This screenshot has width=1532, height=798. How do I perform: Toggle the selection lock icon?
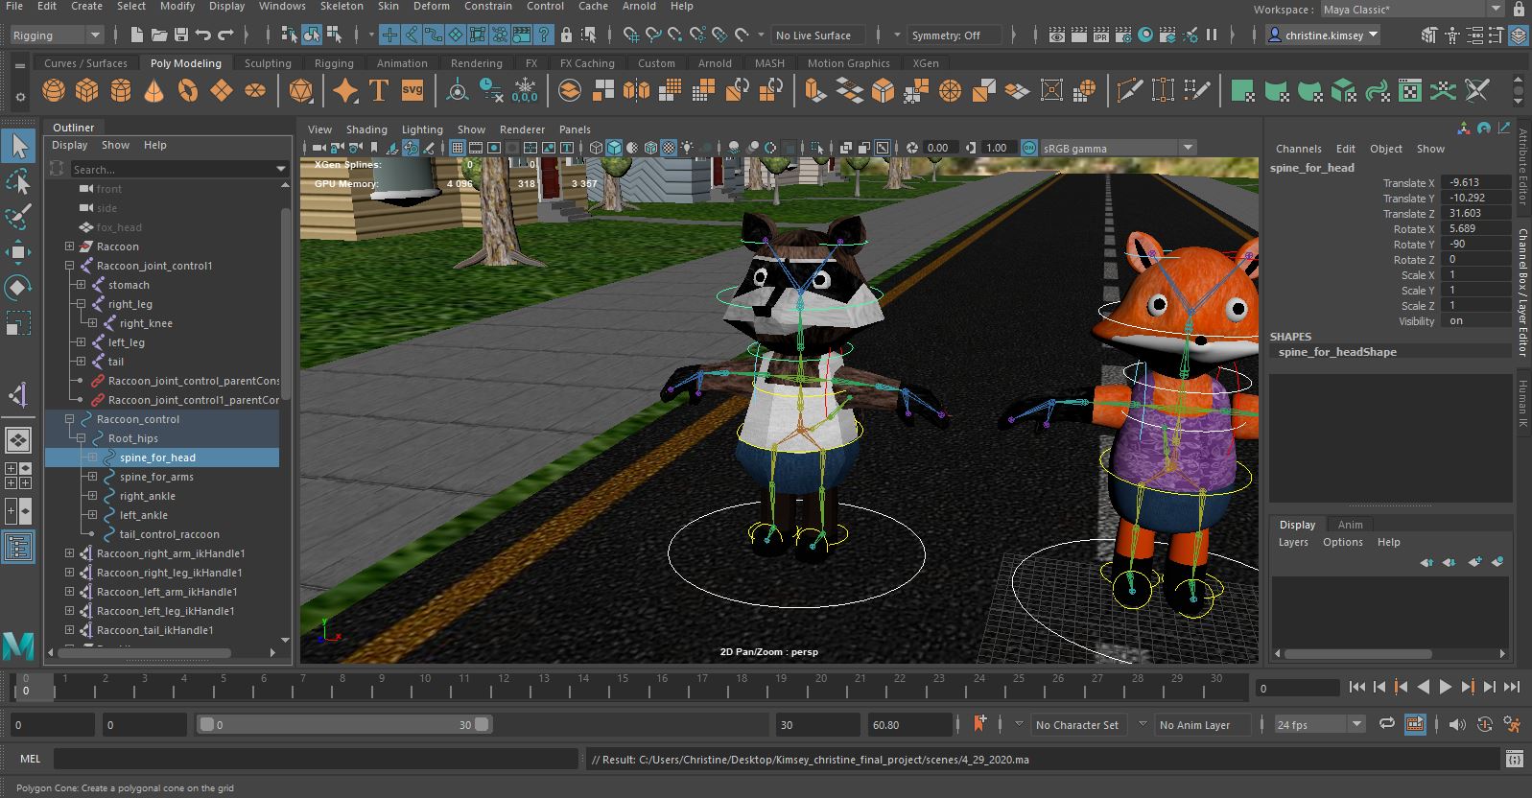(x=566, y=35)
